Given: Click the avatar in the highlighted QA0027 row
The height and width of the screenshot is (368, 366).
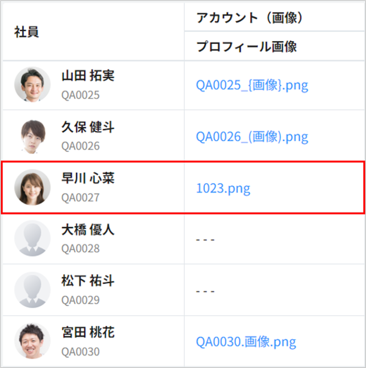Looking at the screenshot, I should tap(32, 187).
